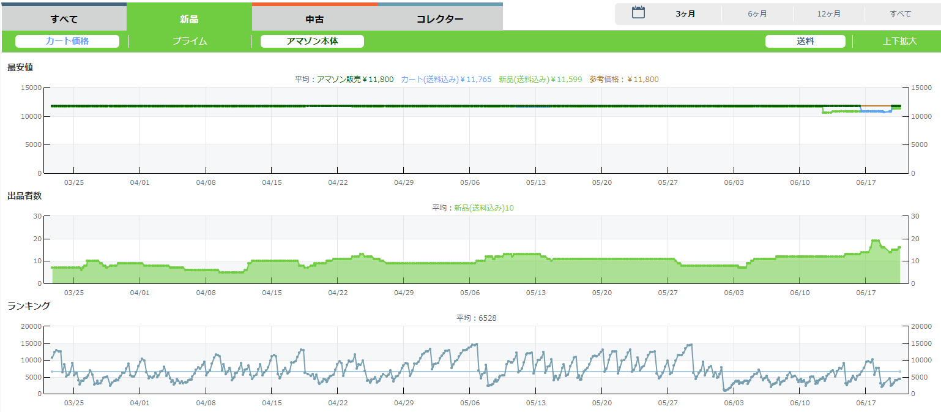Click the 出品者数 chart peak near 06/17

coord(876,241)
